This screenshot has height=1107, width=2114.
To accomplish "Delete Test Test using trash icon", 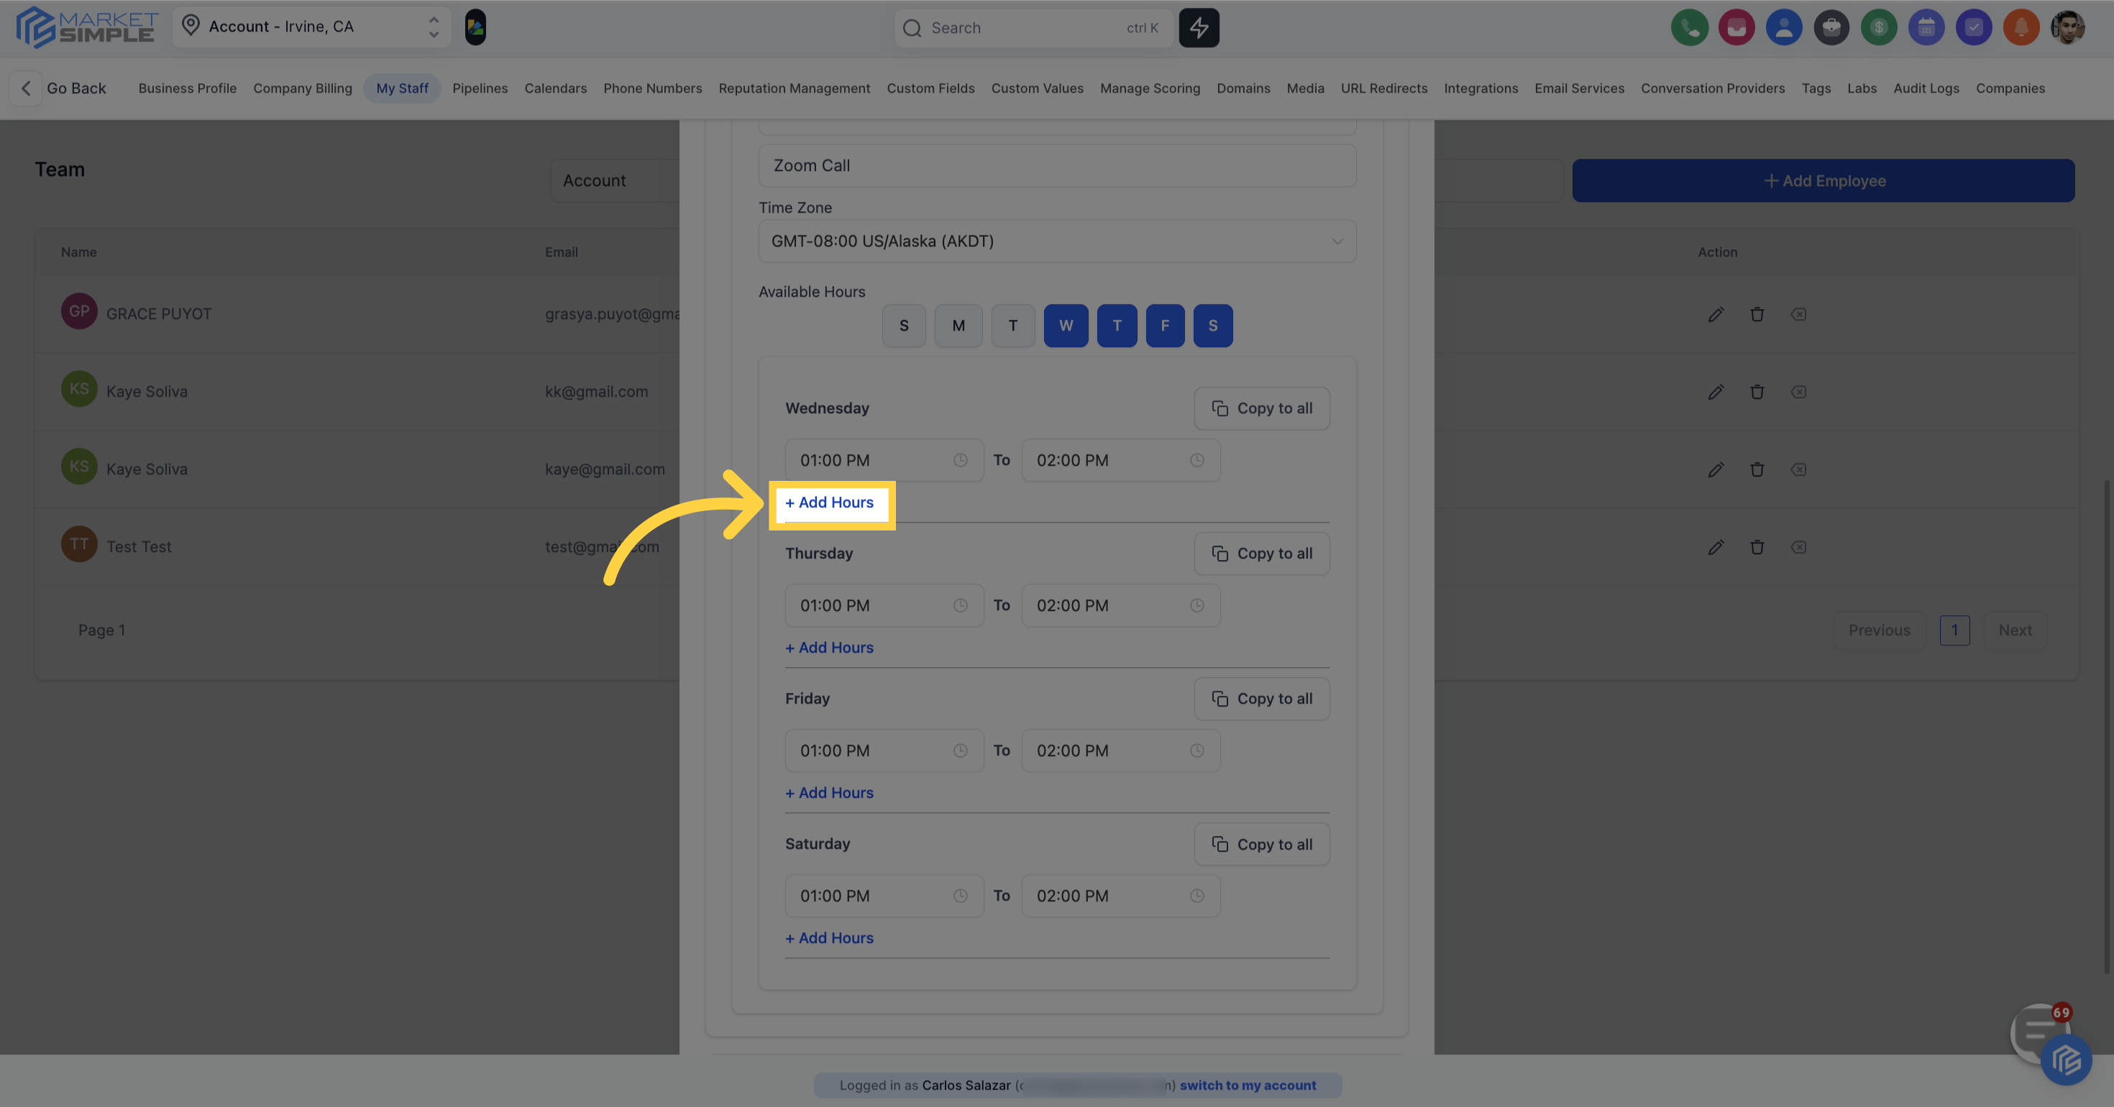I will (1758, 547).
